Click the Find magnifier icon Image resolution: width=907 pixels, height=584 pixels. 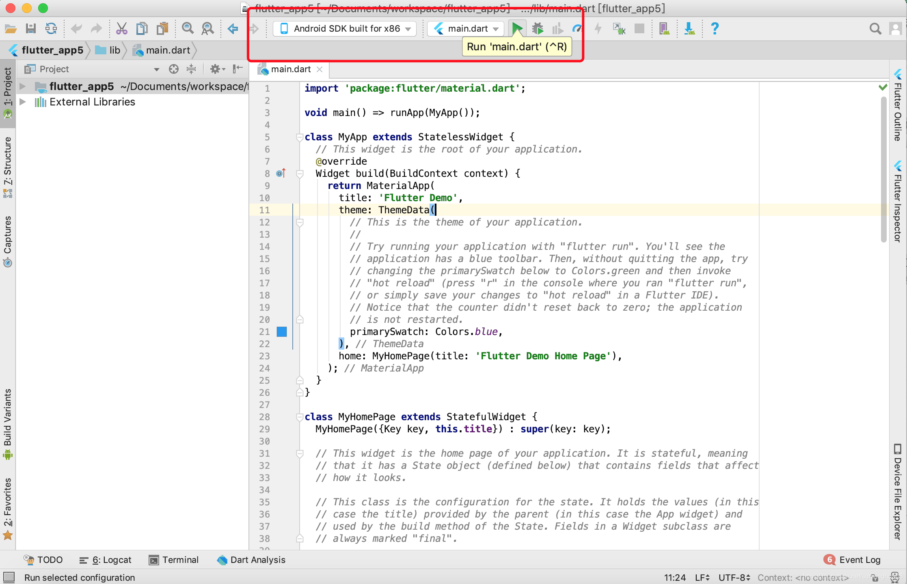(188, 28)
